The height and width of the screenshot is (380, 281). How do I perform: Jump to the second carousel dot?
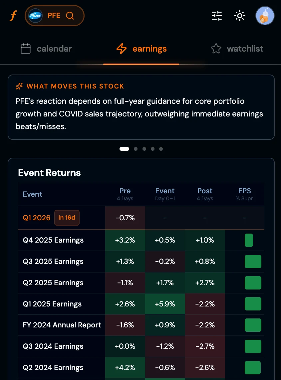click(x=136, y=149)
